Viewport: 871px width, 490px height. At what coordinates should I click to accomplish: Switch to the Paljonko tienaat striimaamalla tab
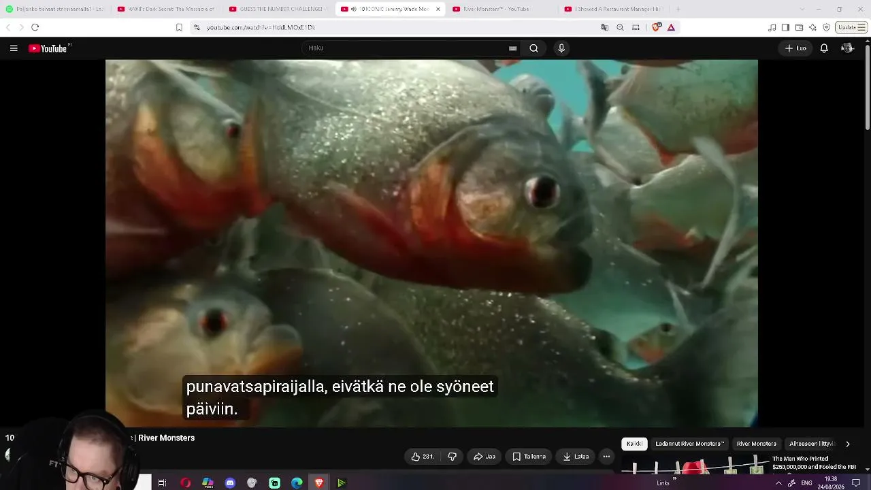pos(55,9)
